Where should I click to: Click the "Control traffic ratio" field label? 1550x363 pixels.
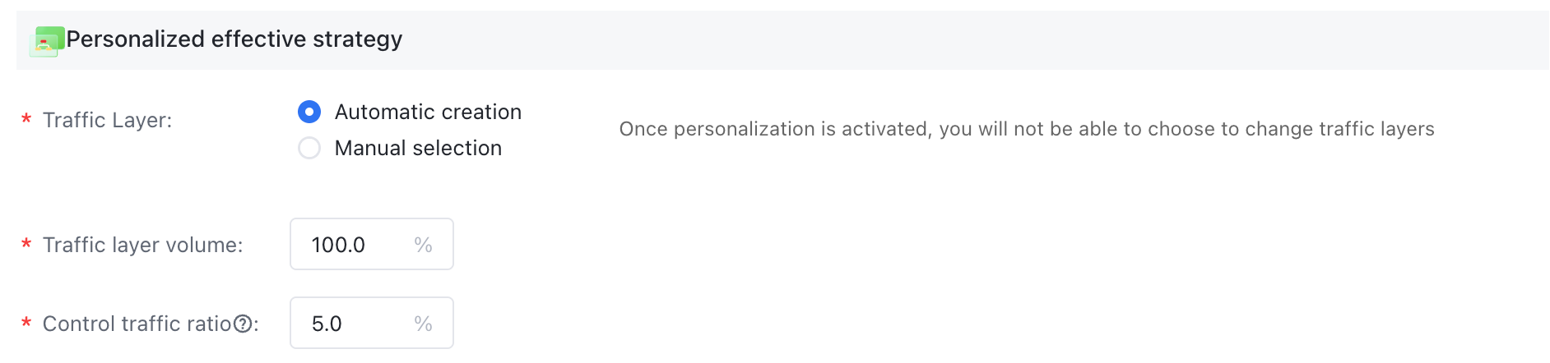[137, 324]
